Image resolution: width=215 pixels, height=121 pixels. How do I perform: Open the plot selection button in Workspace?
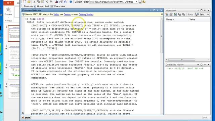click(200, 14)
